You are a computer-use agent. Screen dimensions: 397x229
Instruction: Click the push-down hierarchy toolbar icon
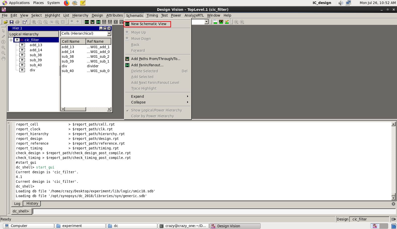72,22
